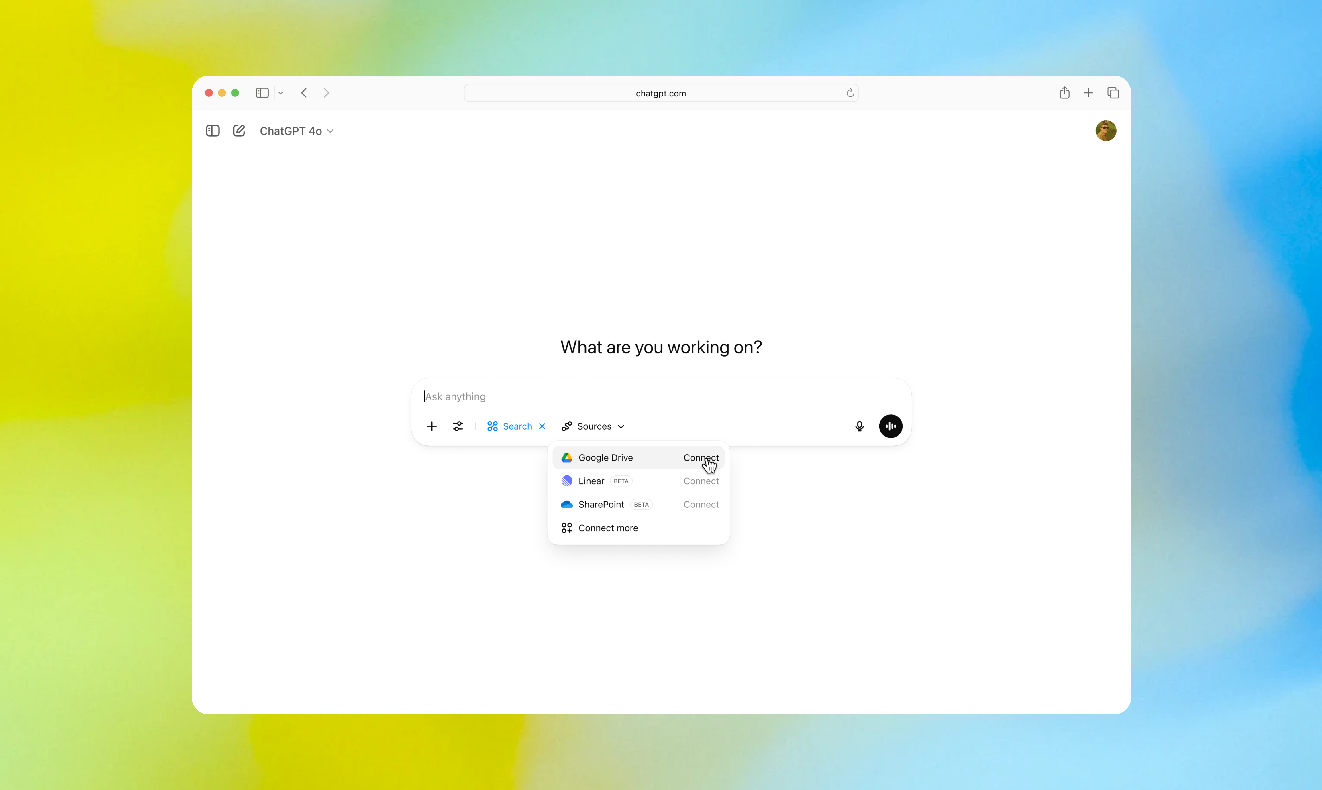Click Connect next to SharePoint
Image resolution: width=1322 pixels, height=790 pixels.
coord(701,505)
